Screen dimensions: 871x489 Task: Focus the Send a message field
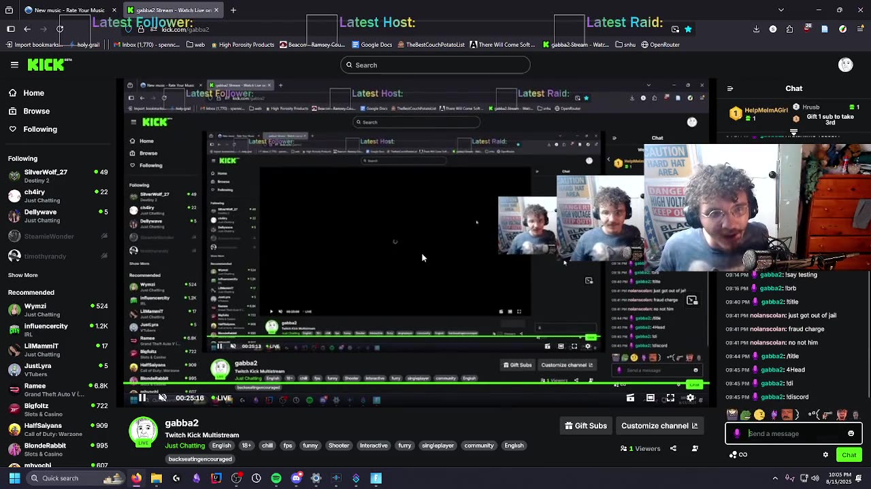click(793, 433)
